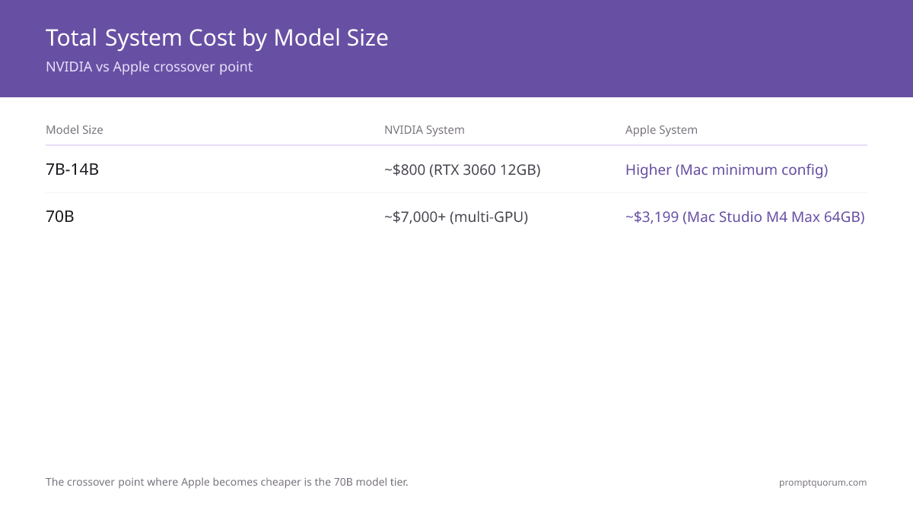913x513 pixels.
Task: Select the '70B' model size cell
Action: 60,217
